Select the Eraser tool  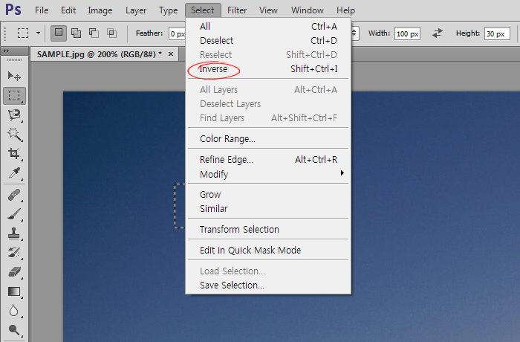pos(14,272)
